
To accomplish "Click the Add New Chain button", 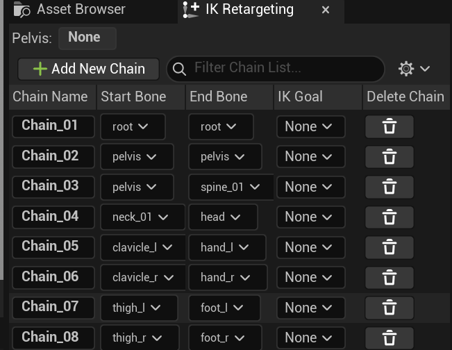I will [x=88, y=69].
